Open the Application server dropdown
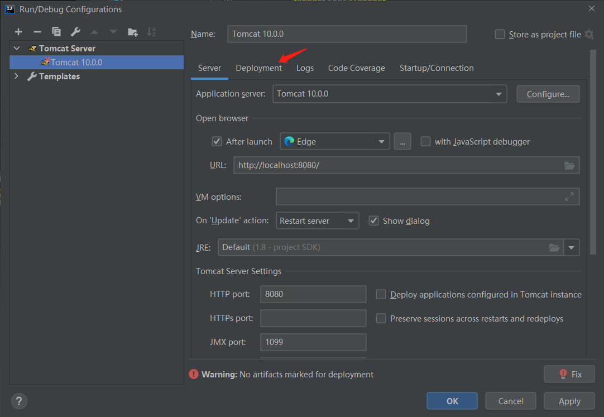The image size is (604, 417). pos(390,94)
